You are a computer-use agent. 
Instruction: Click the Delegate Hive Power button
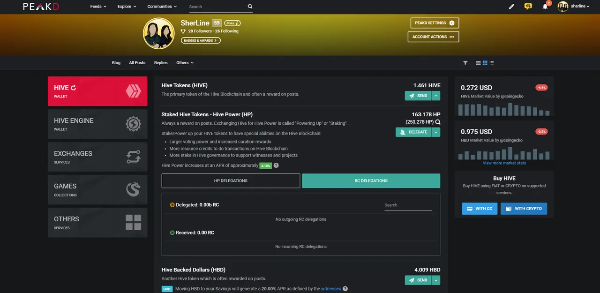[413, 132]
